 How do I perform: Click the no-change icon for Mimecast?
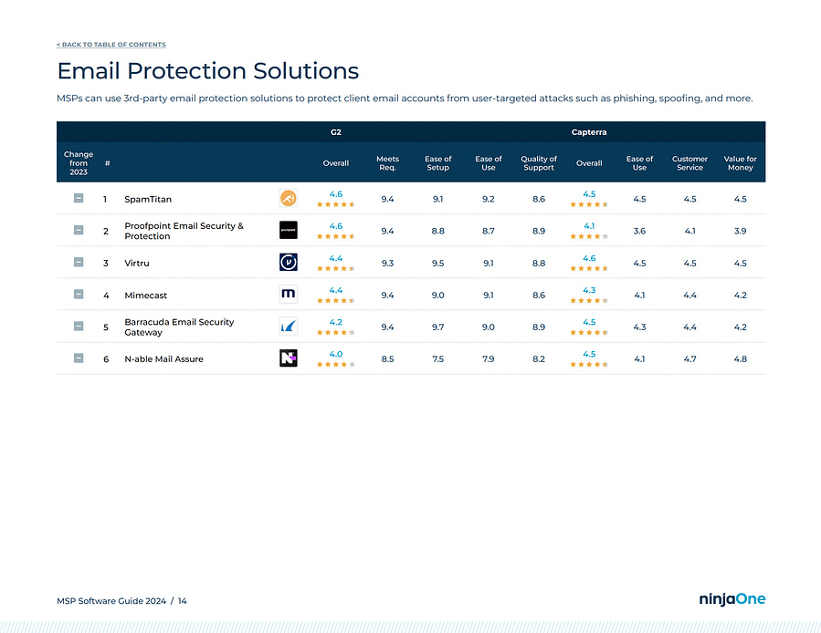[x=79, y=295]
